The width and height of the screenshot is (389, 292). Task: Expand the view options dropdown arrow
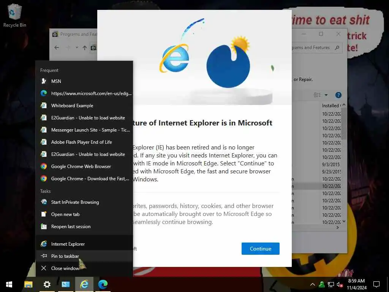coord(326,95)
